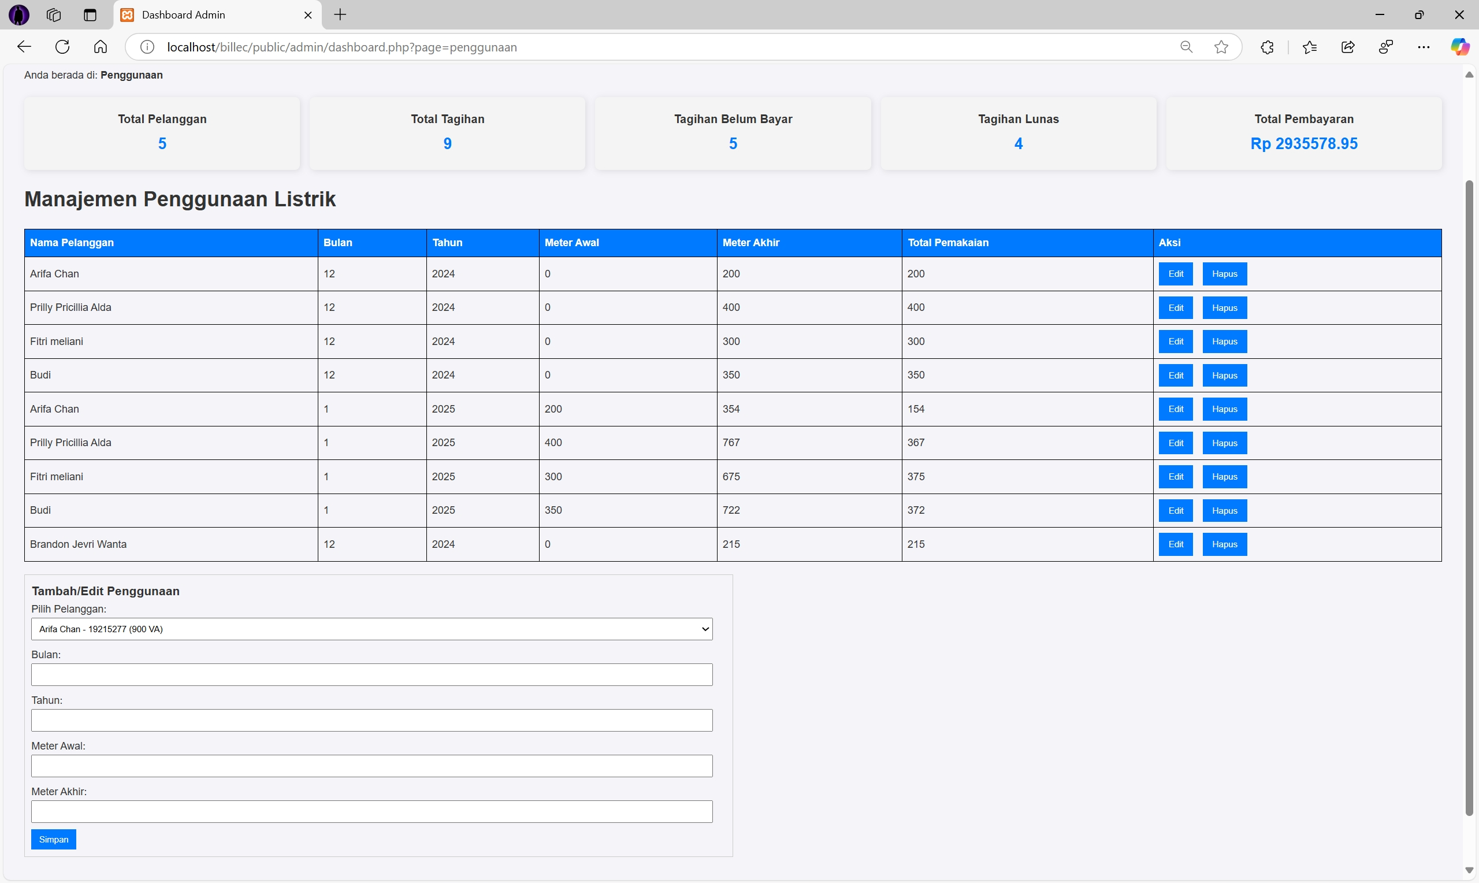Edit Fitri meliani's 2025 usage row
The width and height of the screenshot is (1479, 883).
[x=1176, y=477]
